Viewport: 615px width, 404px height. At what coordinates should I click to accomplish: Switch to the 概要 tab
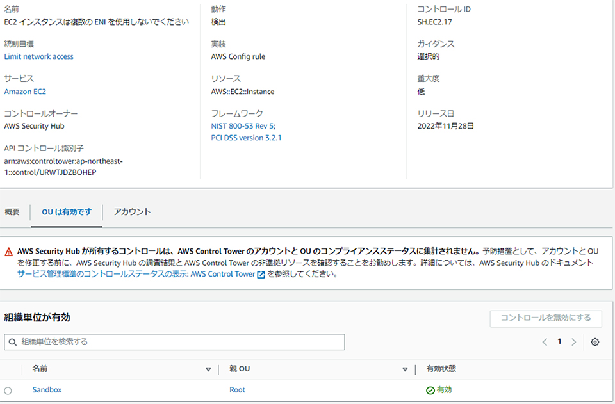click(12, 212)
